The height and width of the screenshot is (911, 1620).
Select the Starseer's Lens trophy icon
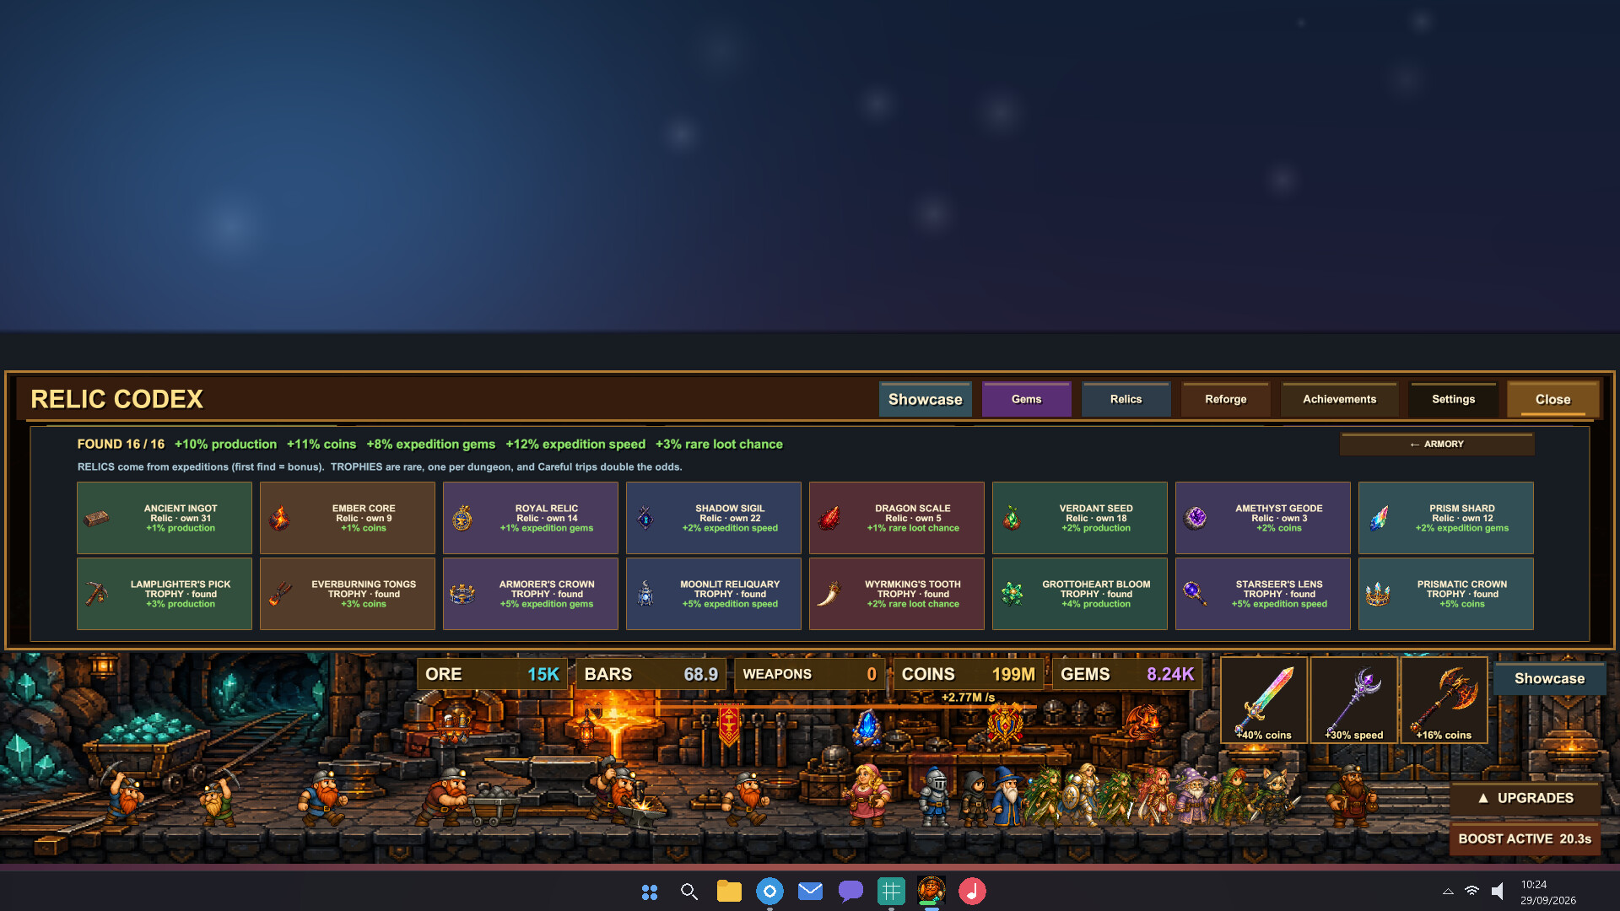[x=1195, y=594]
